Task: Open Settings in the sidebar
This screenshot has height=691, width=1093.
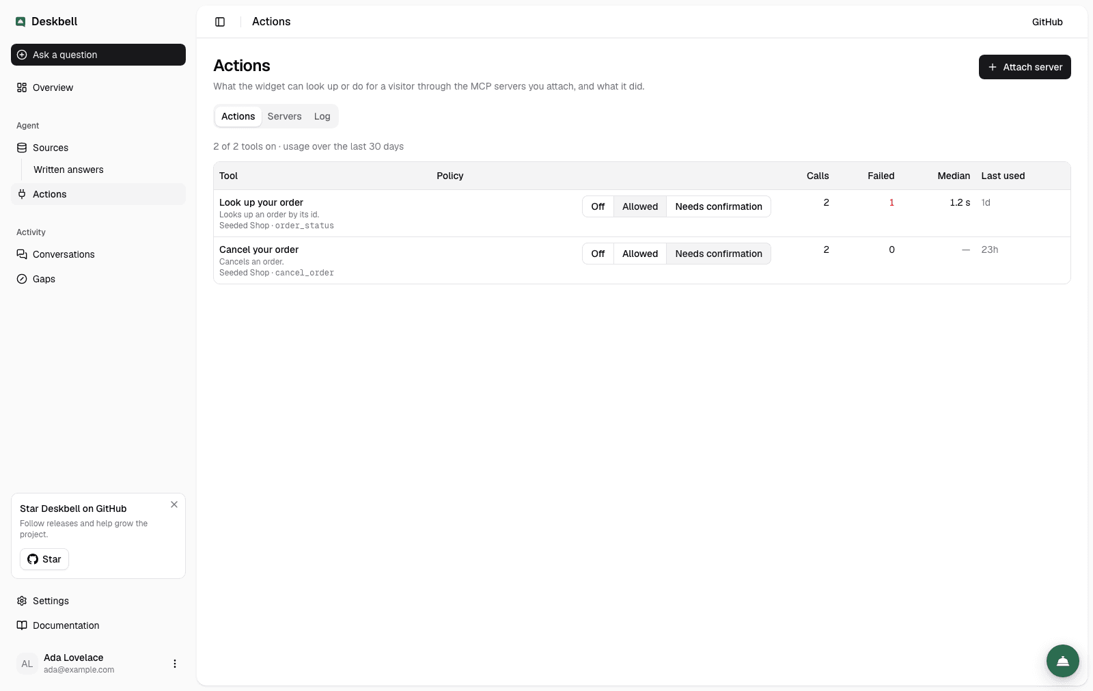Action: tap(98, 601)
